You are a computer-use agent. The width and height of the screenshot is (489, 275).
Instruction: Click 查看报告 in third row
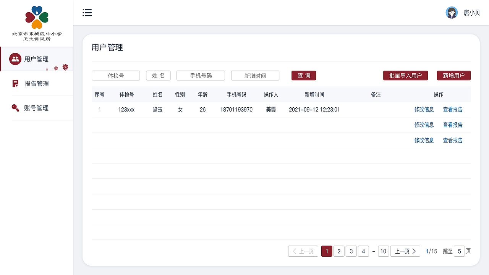click(453, 141)
